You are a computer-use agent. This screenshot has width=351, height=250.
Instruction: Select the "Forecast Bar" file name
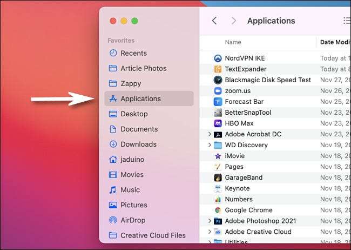(244, 102)
